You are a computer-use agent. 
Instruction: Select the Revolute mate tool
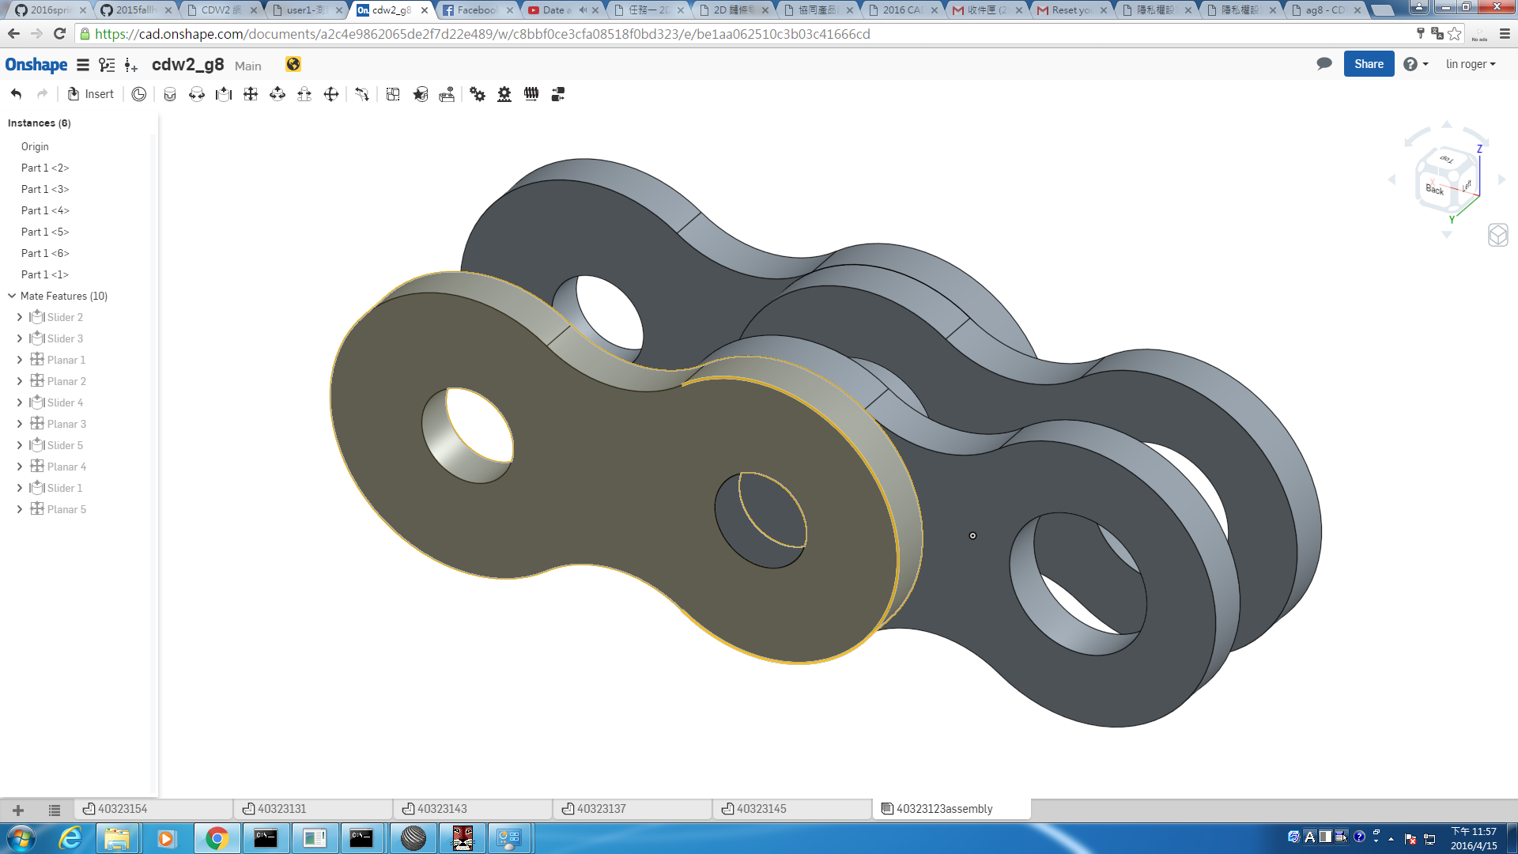[197, 94]
